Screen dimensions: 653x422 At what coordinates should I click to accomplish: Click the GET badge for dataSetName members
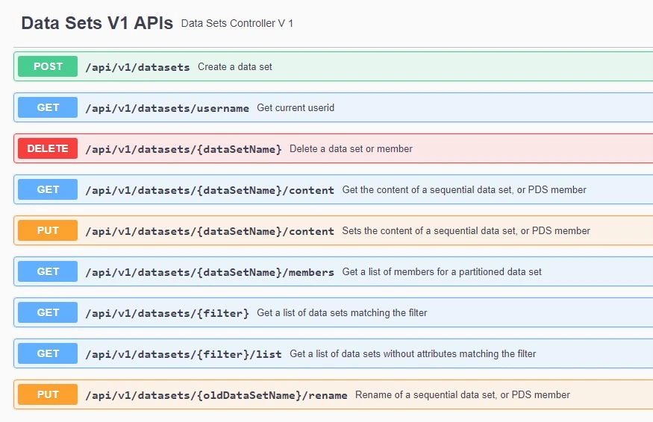click(x=48, y=271)
